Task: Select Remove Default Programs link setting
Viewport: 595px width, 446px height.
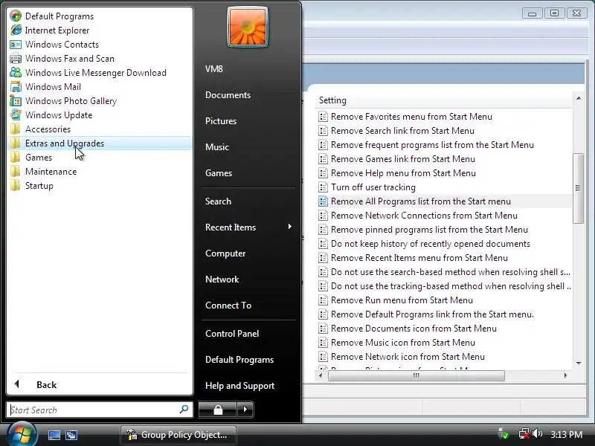Action: point(433,314)
